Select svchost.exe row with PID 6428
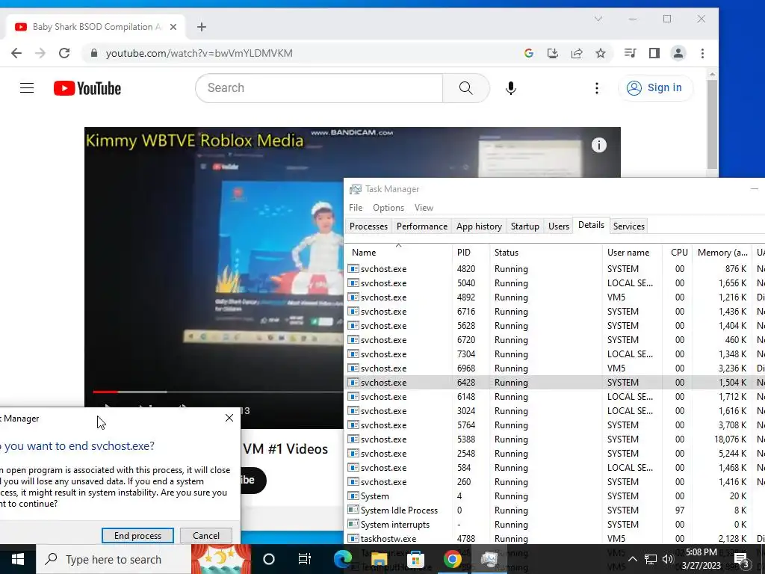 [x=555, y=382]
